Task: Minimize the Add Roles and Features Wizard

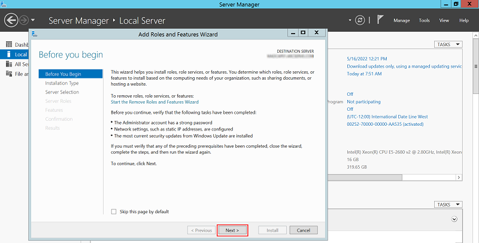Action: 293,32
